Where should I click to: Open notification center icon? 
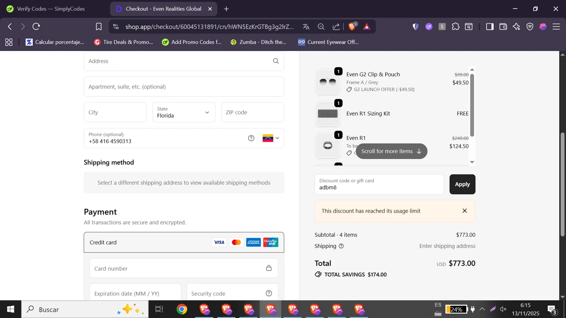click(x=552, y=310)
